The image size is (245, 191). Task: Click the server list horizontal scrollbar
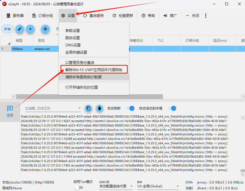pyautogui.click(x=90, y=96)
